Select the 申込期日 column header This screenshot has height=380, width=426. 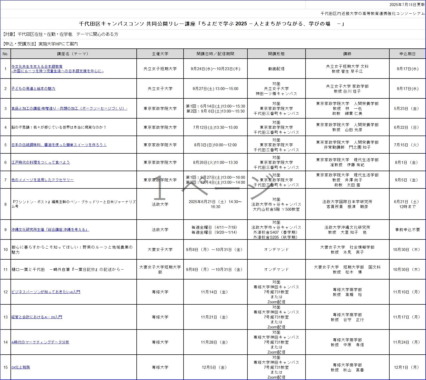[407, 54]
